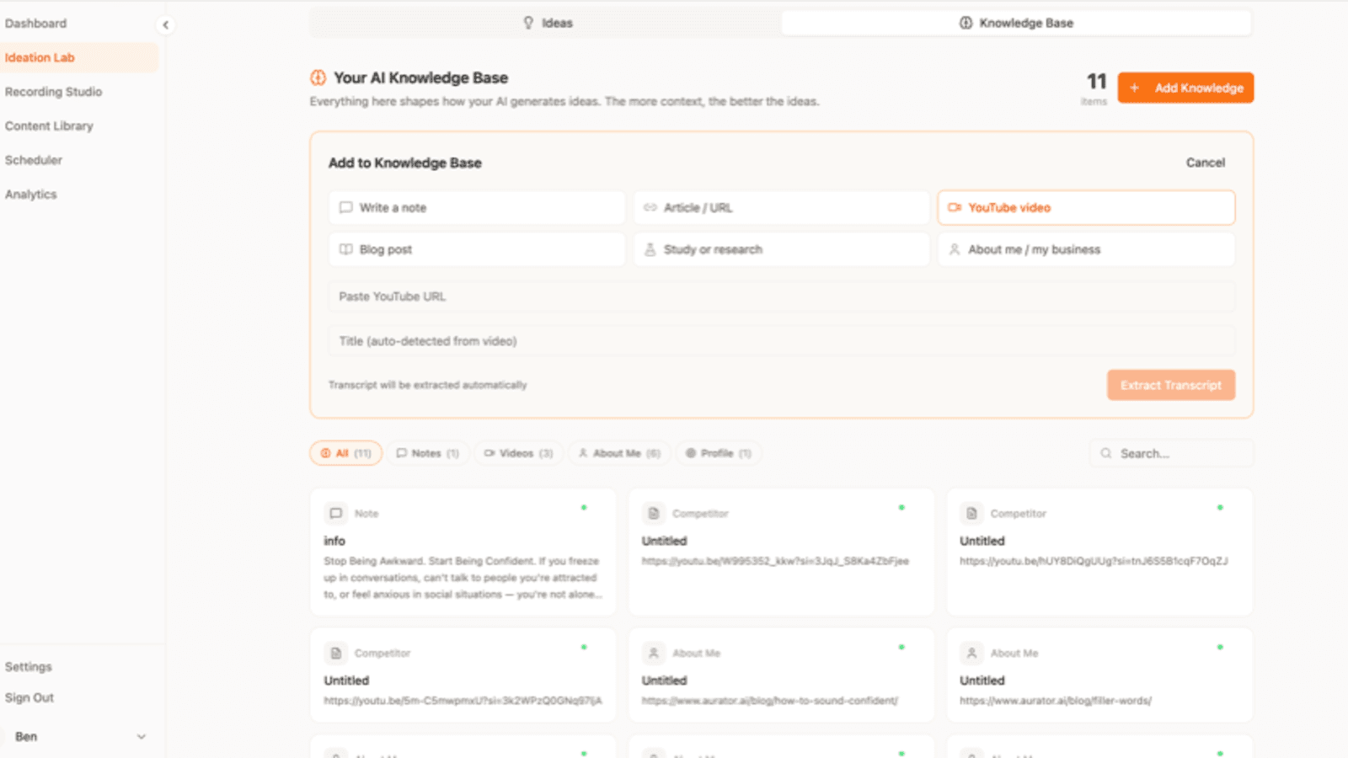Click the lightbulb icon beside Ideas

(x=528, y=23)
